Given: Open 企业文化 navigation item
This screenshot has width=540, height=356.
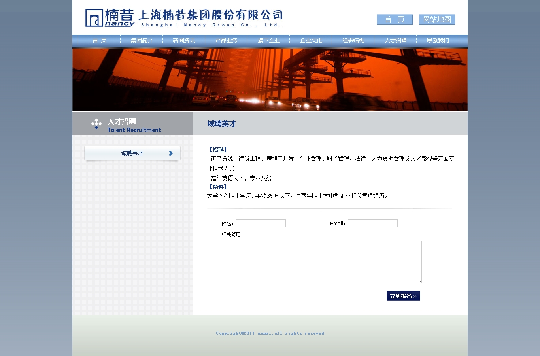Looking at the screenshot, I should [x=311, y=40].
